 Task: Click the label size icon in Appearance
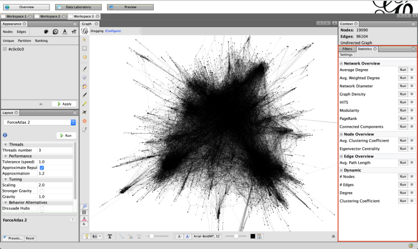coord(74,32)
